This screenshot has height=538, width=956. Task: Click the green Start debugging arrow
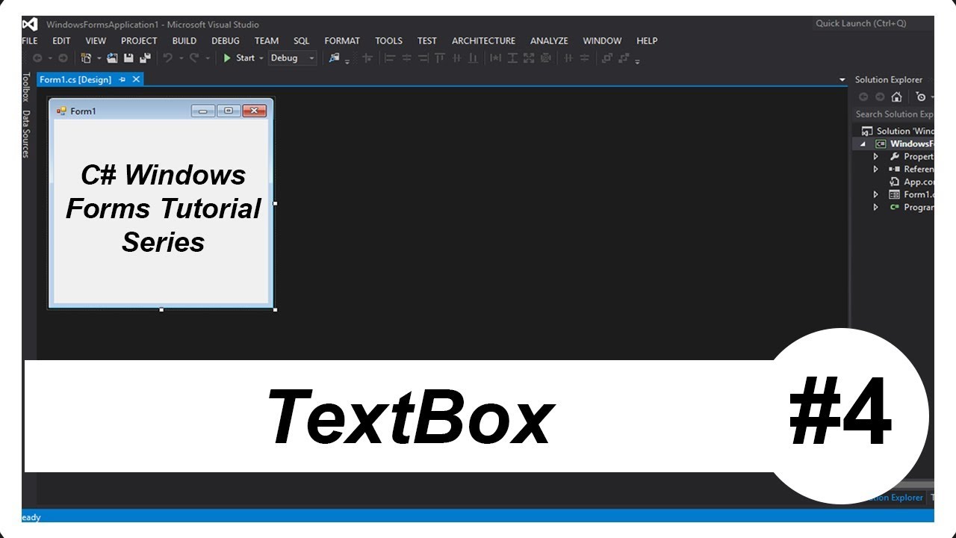tap(227, 58)
